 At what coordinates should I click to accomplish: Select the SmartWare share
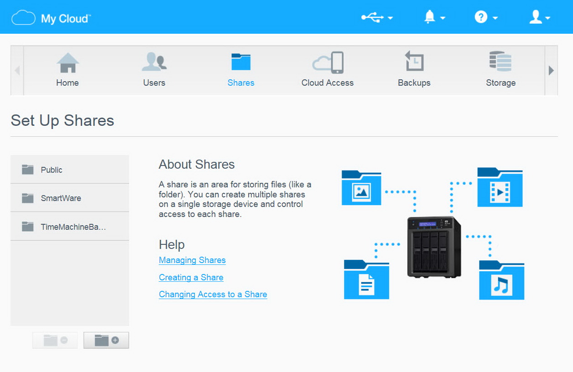(70, 198)
